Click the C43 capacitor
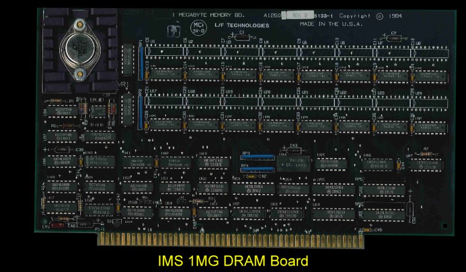Image resolution: width=466 pixels, height=272 pixels. [294, 151]
